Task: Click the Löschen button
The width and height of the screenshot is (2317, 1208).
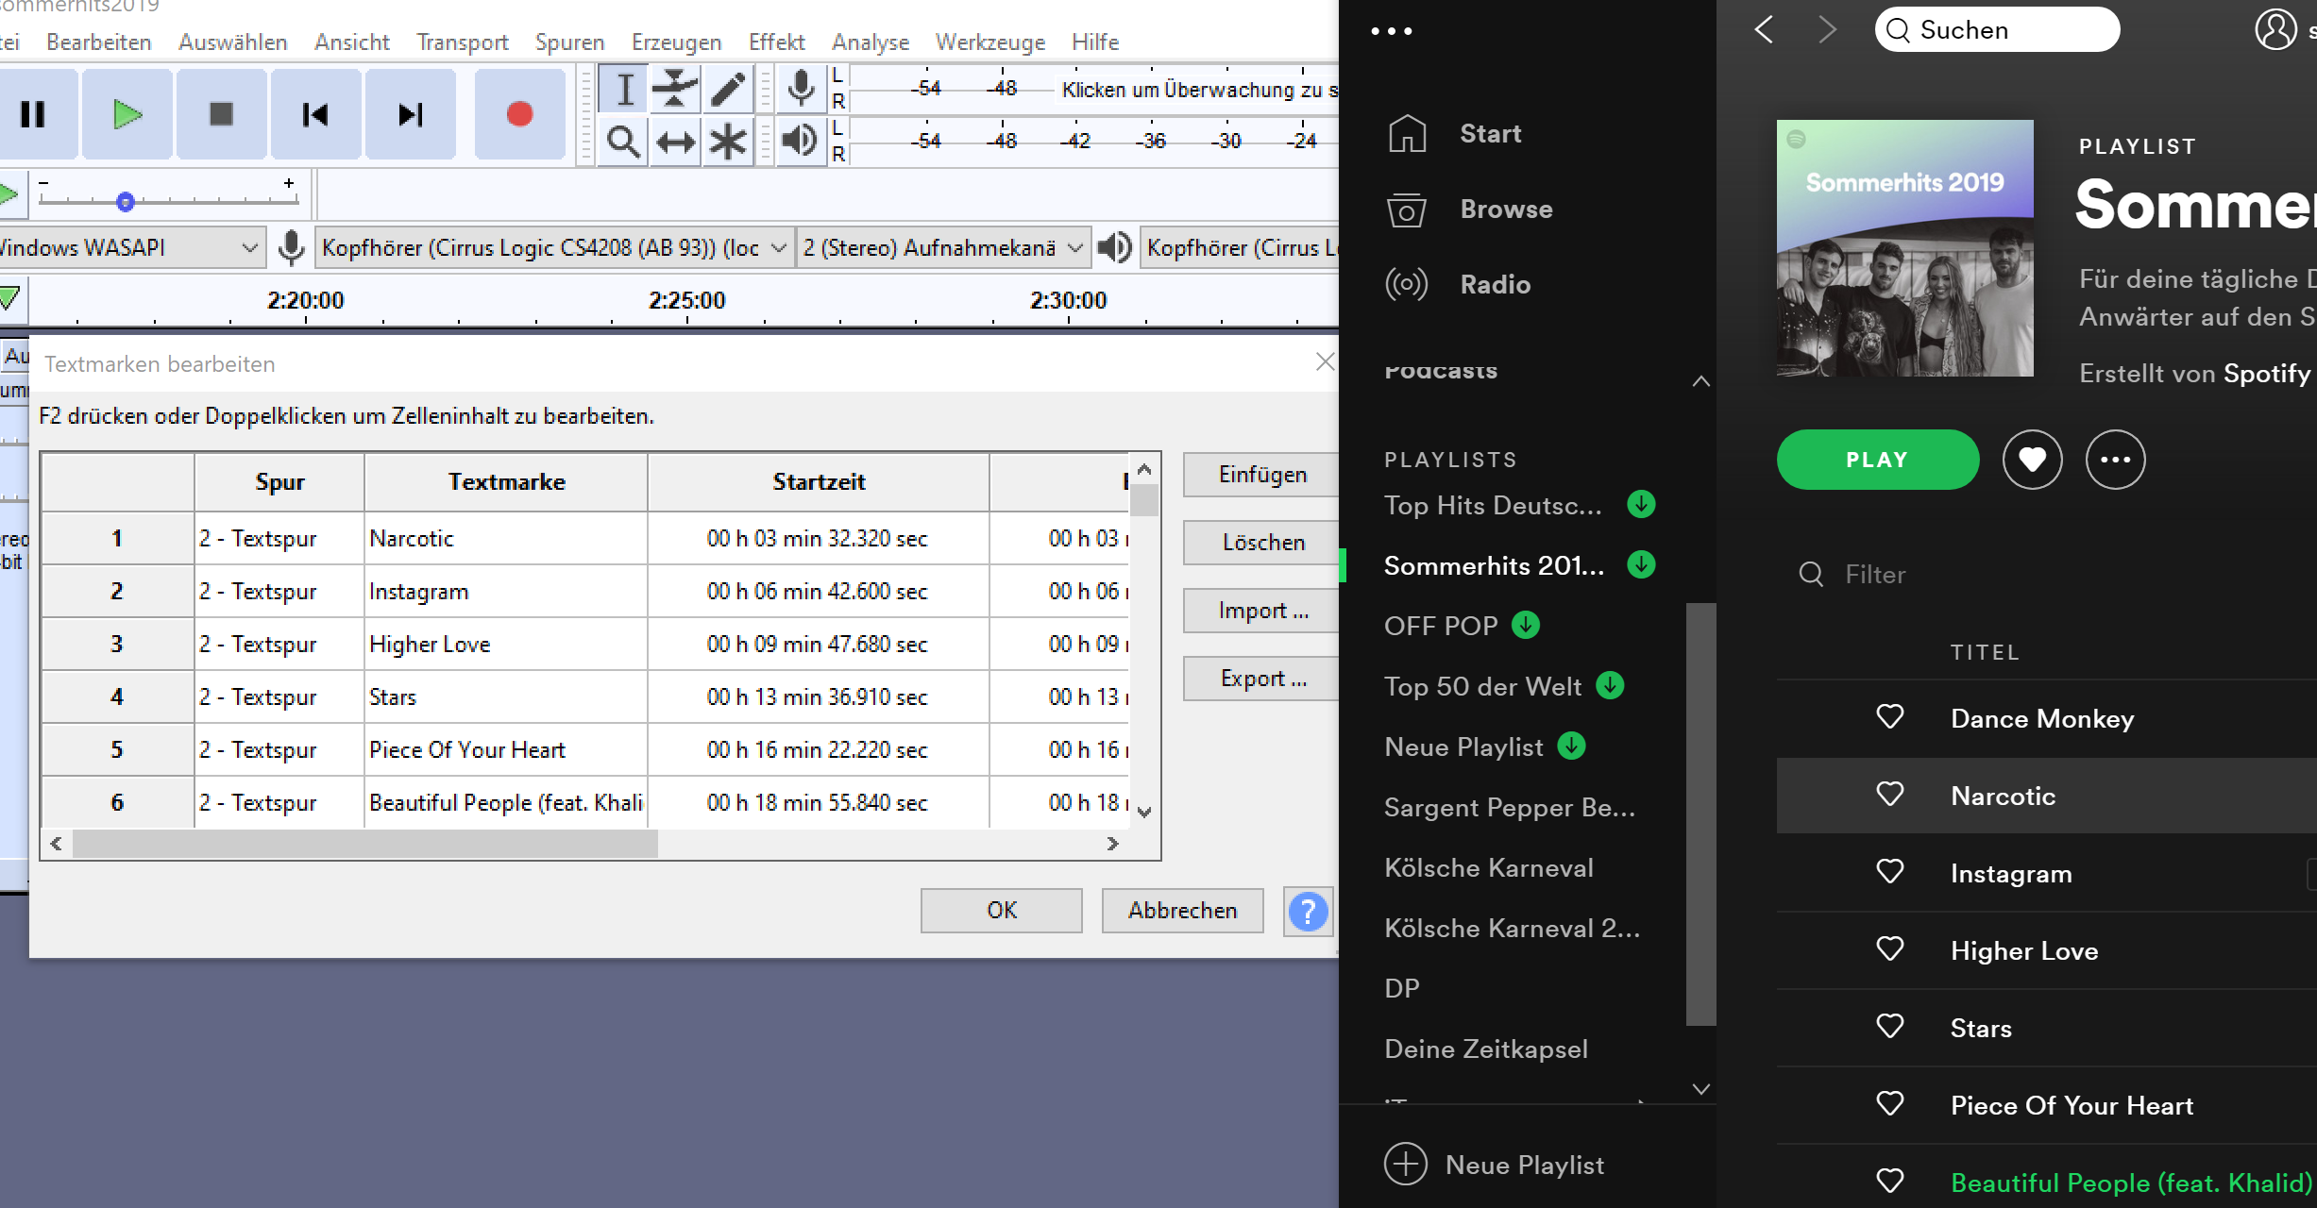Action: click(1261, 543)
